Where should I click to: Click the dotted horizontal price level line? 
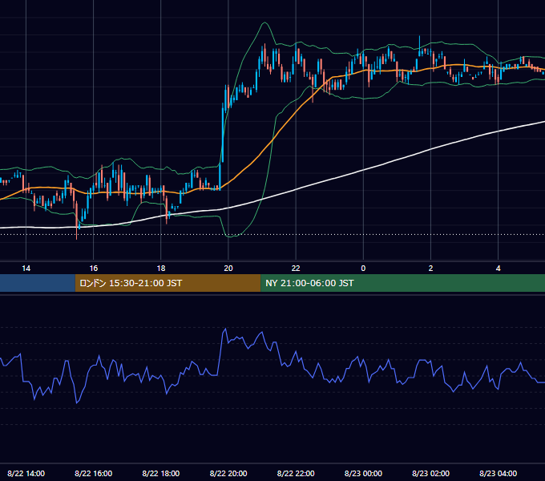[x=272, y=234]
